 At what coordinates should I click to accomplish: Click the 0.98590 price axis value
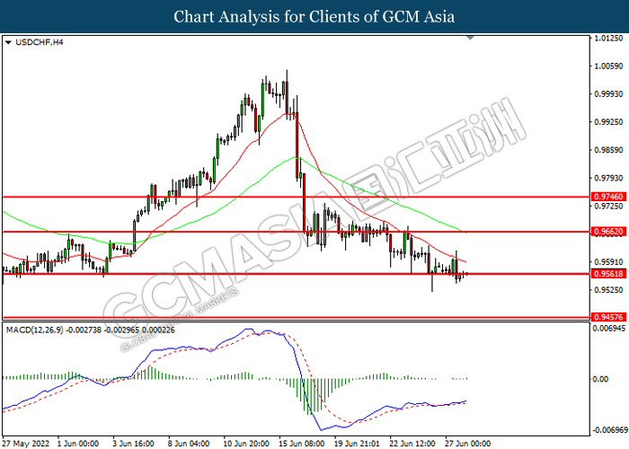coord(609,150)
